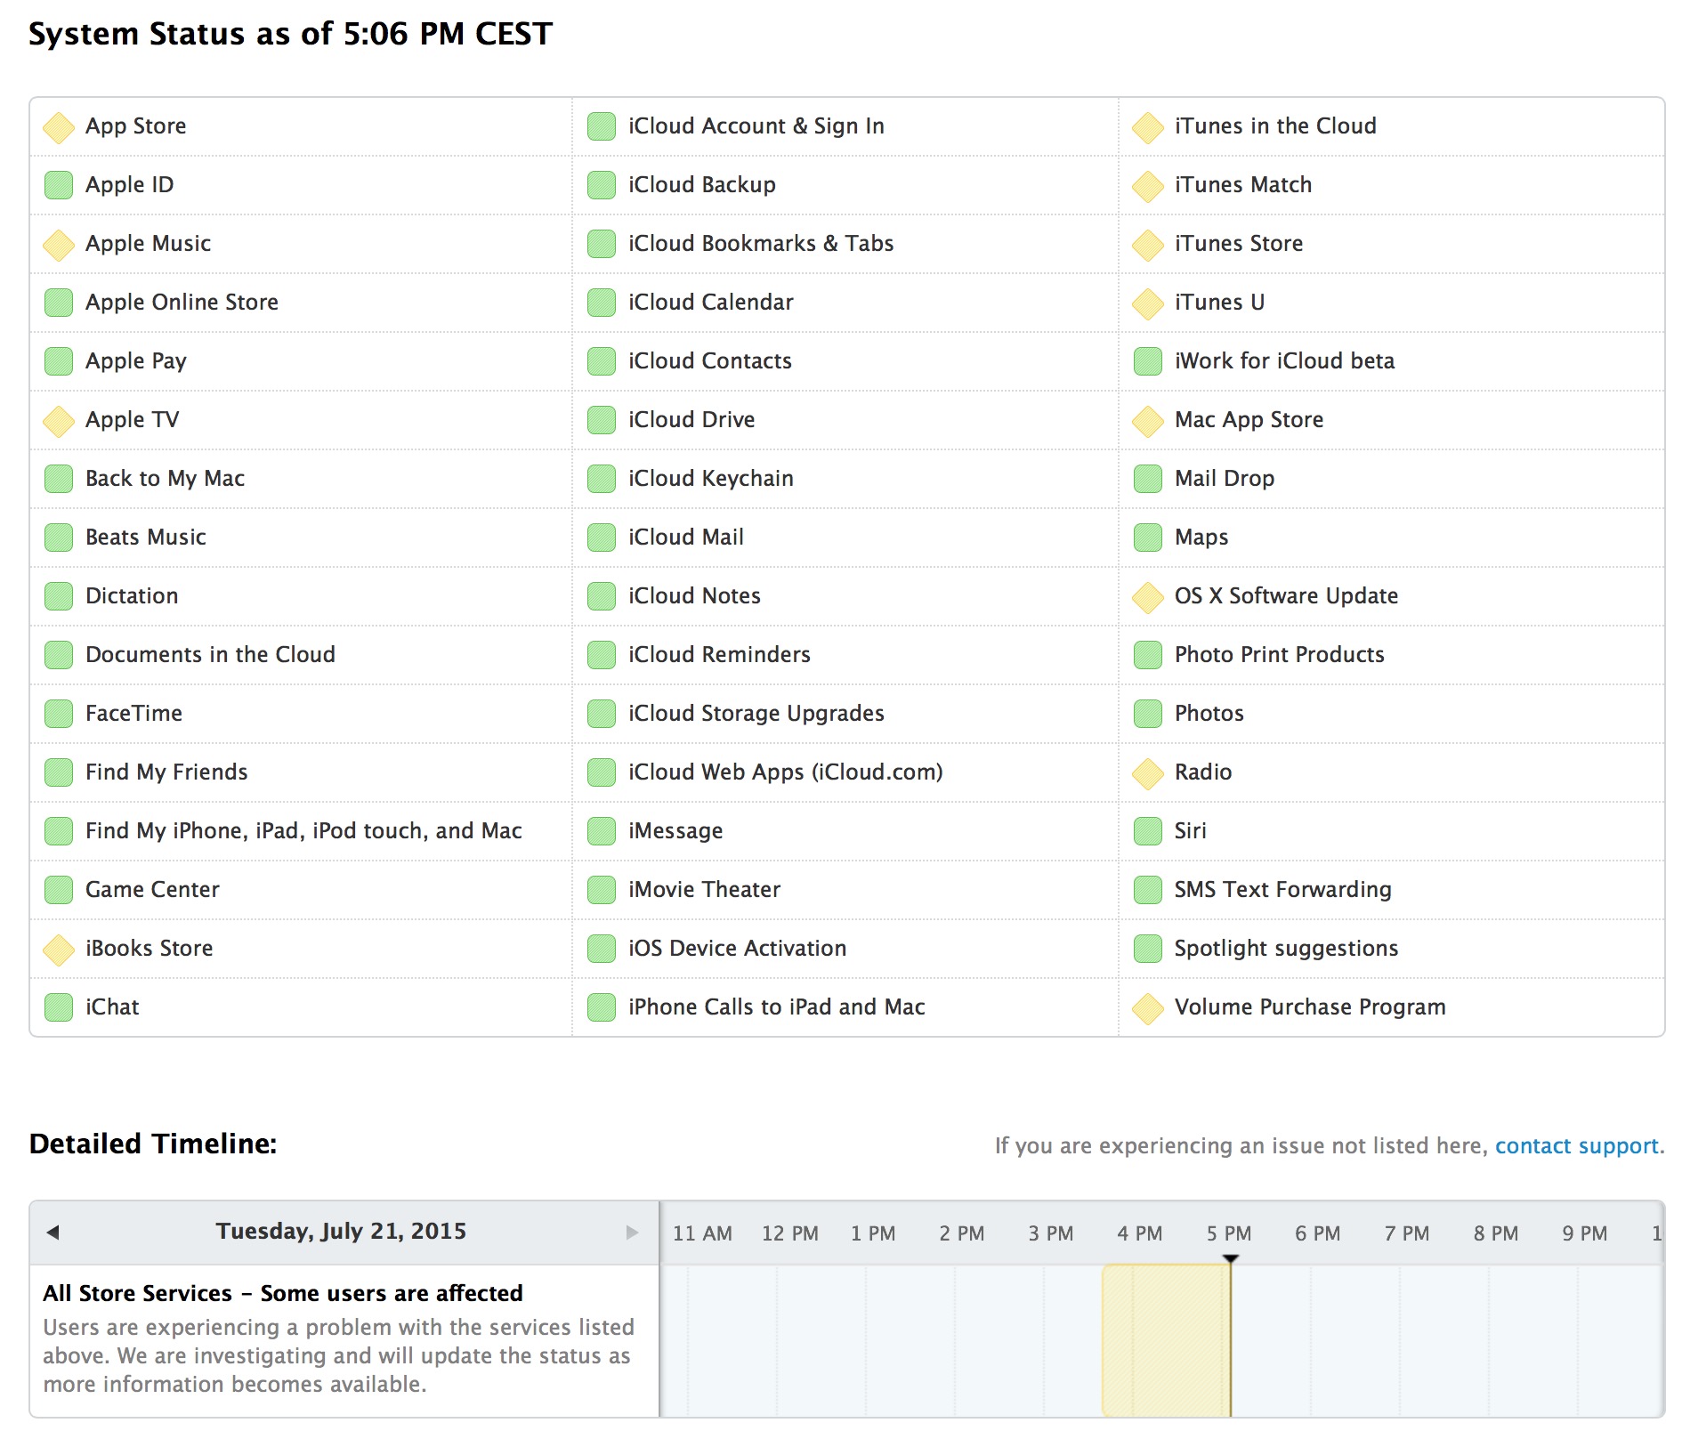Click the green status icon for iMessage
The width and height of the screenshot is (1682, 1431).
[602, 831]
